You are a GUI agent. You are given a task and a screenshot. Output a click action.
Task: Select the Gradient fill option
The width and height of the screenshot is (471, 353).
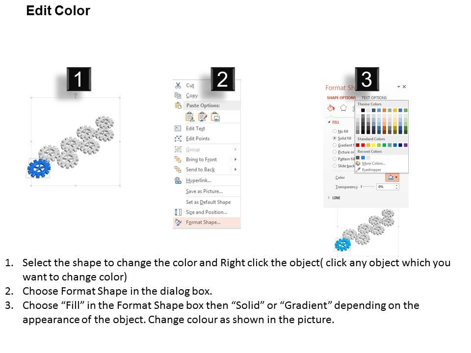pos(334,145)
